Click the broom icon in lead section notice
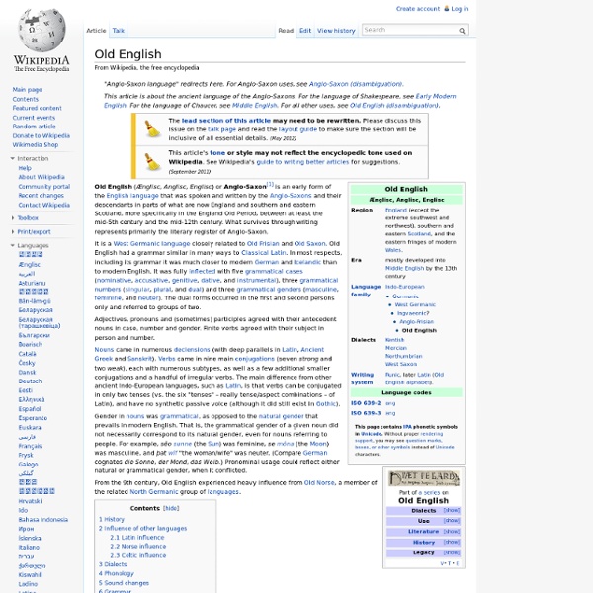This screenshot has width=593, height=593. tap(153, 128)
